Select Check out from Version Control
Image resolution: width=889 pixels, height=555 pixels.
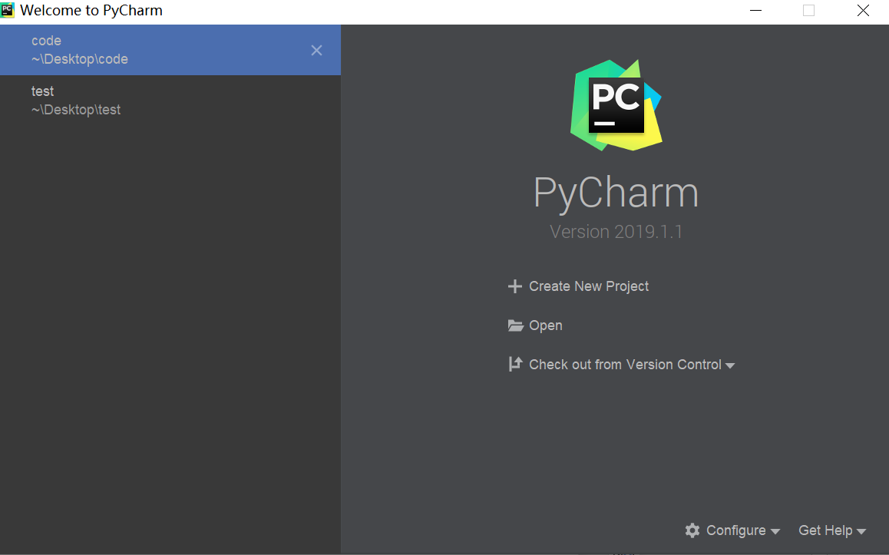coord(625,365)
